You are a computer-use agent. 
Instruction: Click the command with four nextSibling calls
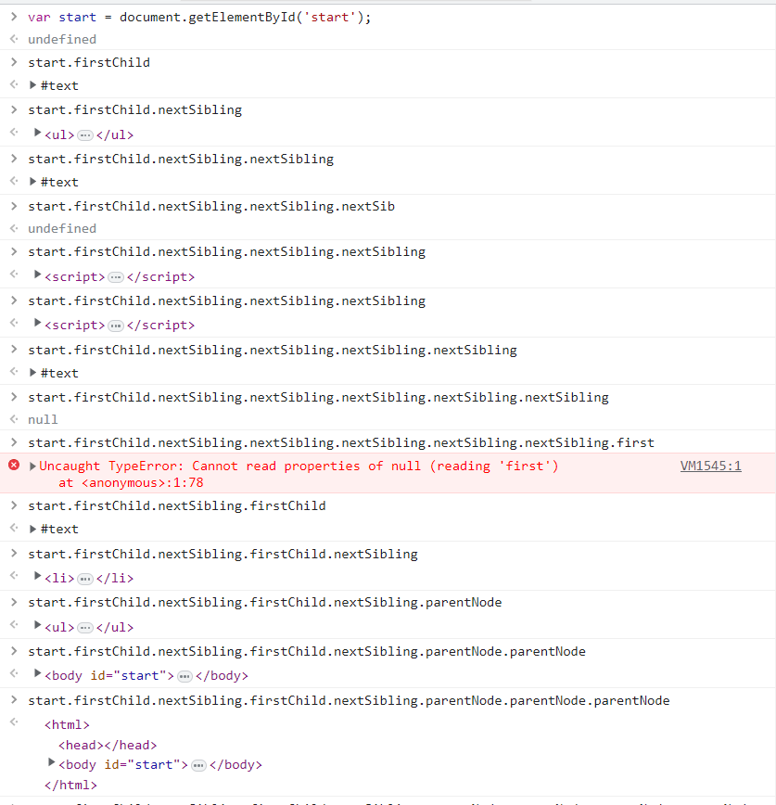[x=273, y=351]
